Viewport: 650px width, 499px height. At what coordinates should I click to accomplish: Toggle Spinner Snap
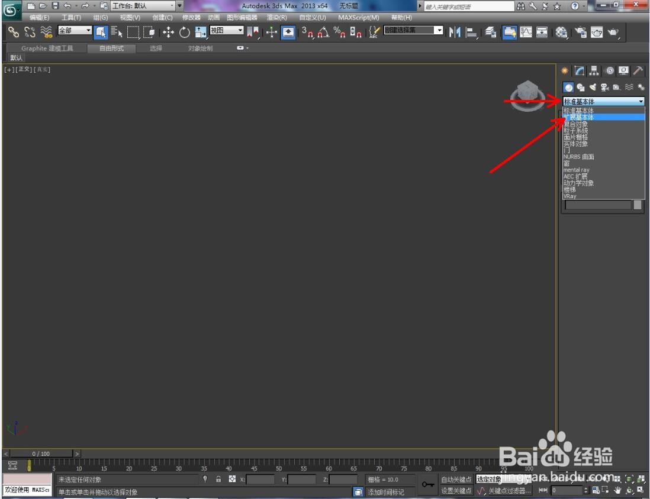click(x=355, y=32)
